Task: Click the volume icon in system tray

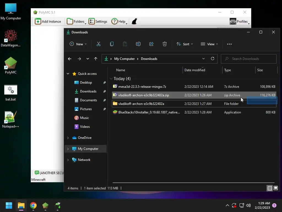Action: [248, 205]
